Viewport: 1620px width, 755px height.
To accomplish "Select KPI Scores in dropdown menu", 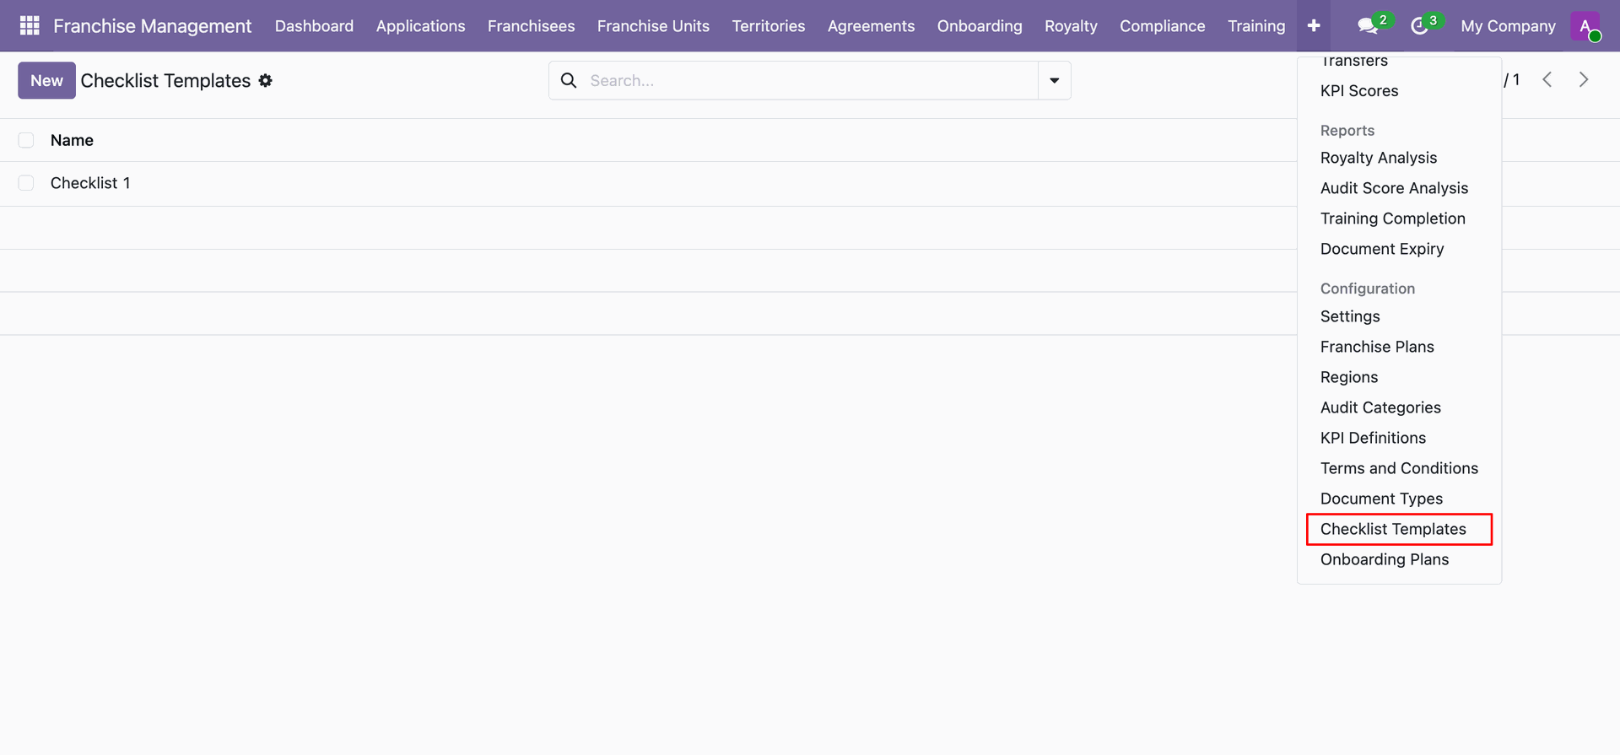I will [x=1359, y=91].
